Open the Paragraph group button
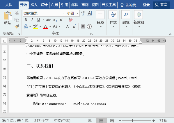The height and width of the screenshot is (123, 174). click(x=100, y=19)
